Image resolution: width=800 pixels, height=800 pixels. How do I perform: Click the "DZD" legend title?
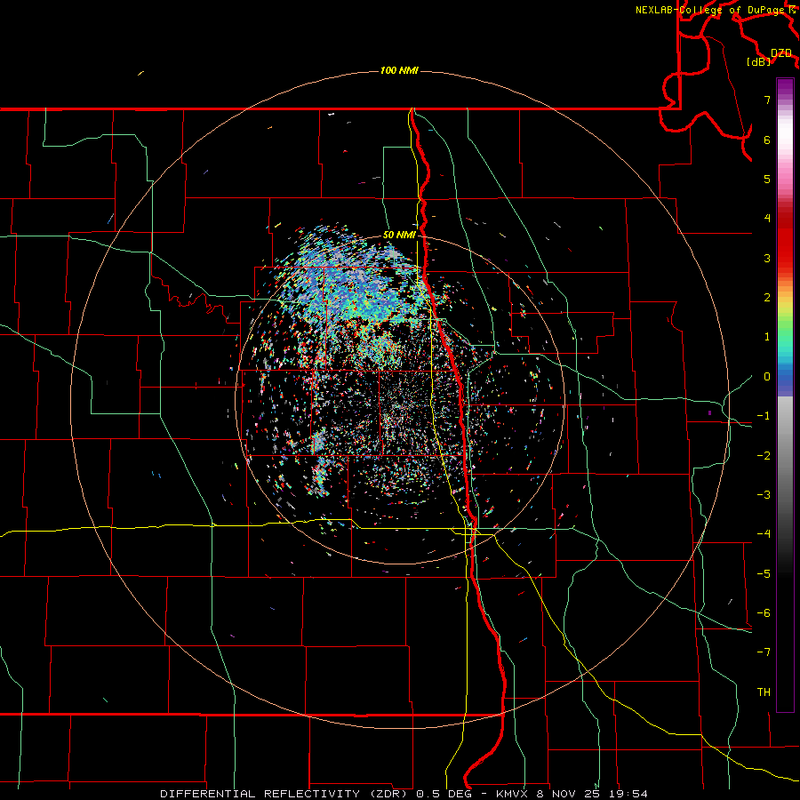(x=781, y=53)
